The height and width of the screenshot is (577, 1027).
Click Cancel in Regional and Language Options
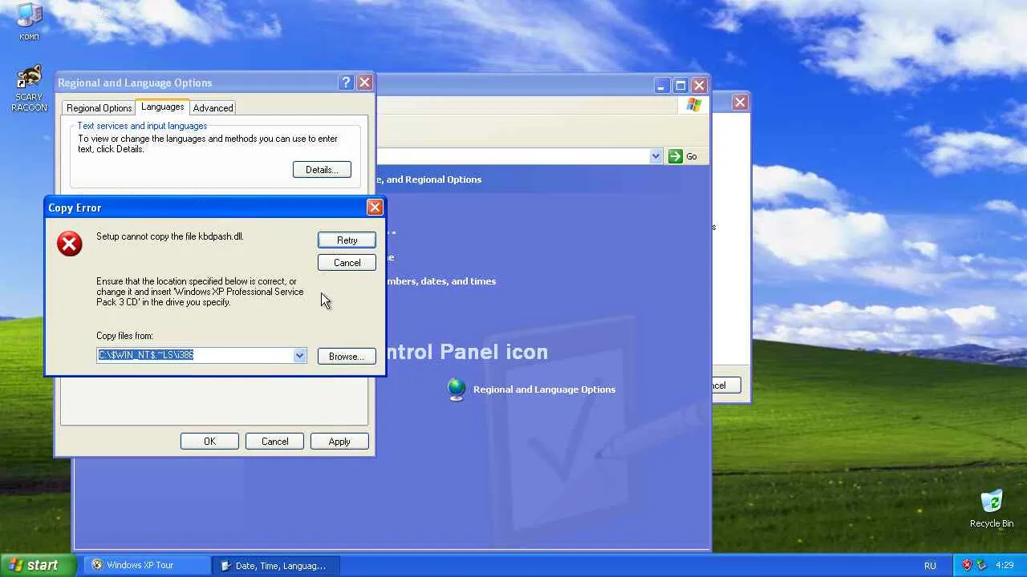274,442
